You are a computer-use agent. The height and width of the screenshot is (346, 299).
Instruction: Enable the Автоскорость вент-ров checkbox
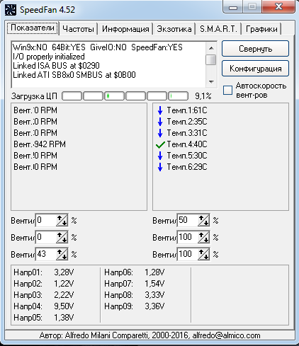click(x=227, y=90)
